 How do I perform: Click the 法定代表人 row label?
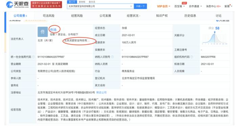click(x=17, y=39)
